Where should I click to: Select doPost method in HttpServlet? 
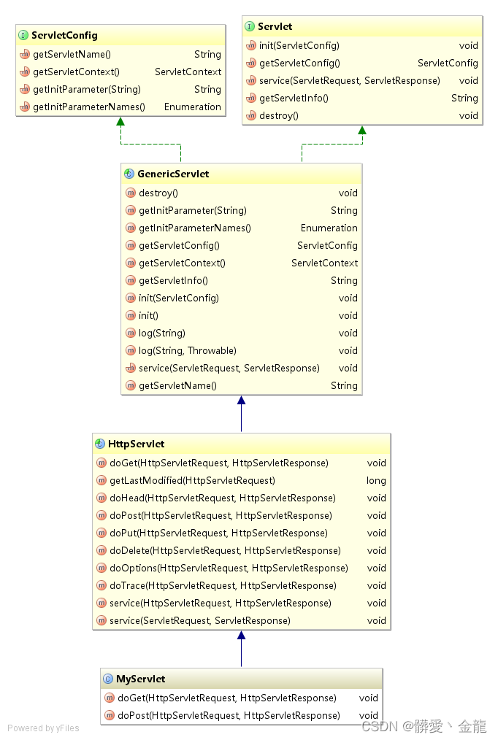(221, 515)
